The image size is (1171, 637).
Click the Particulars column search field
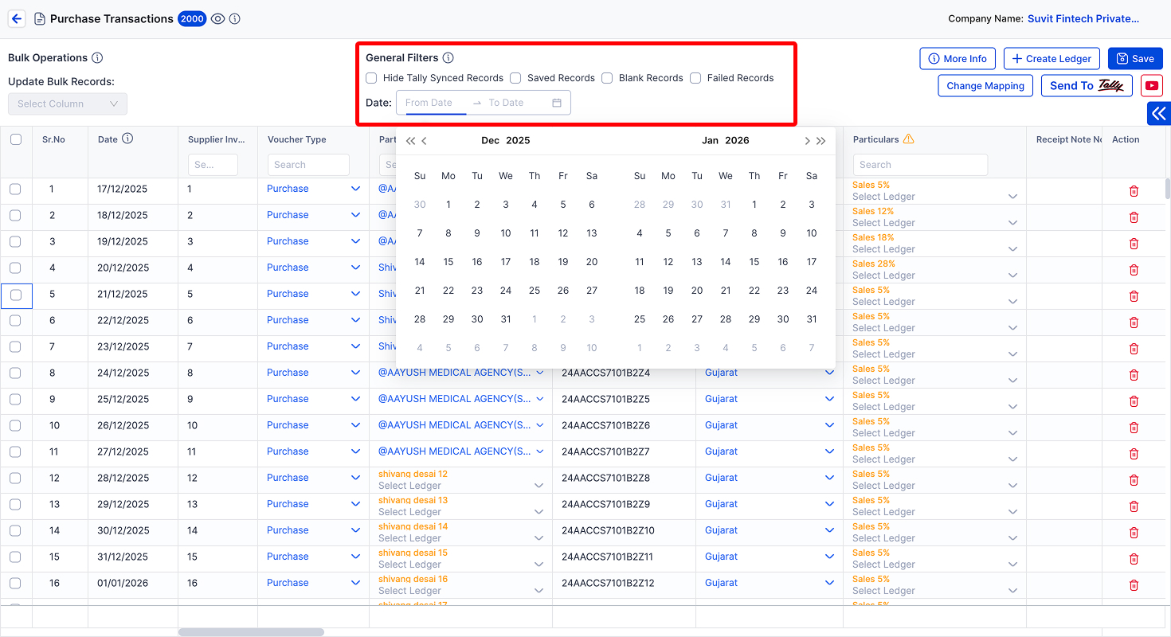(x=920, y=165)
